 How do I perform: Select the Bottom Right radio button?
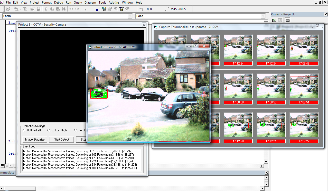[x=49, y=130]
